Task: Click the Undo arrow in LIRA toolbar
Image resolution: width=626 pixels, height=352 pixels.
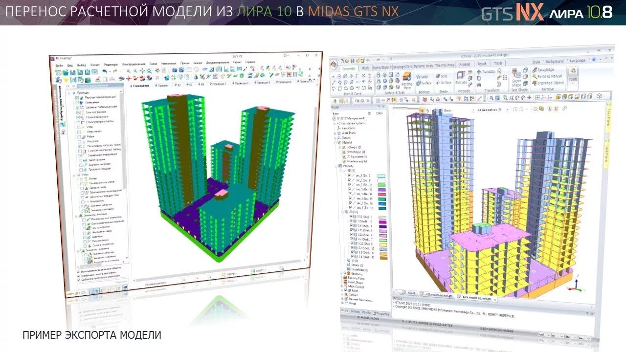Action: (105, 71)
